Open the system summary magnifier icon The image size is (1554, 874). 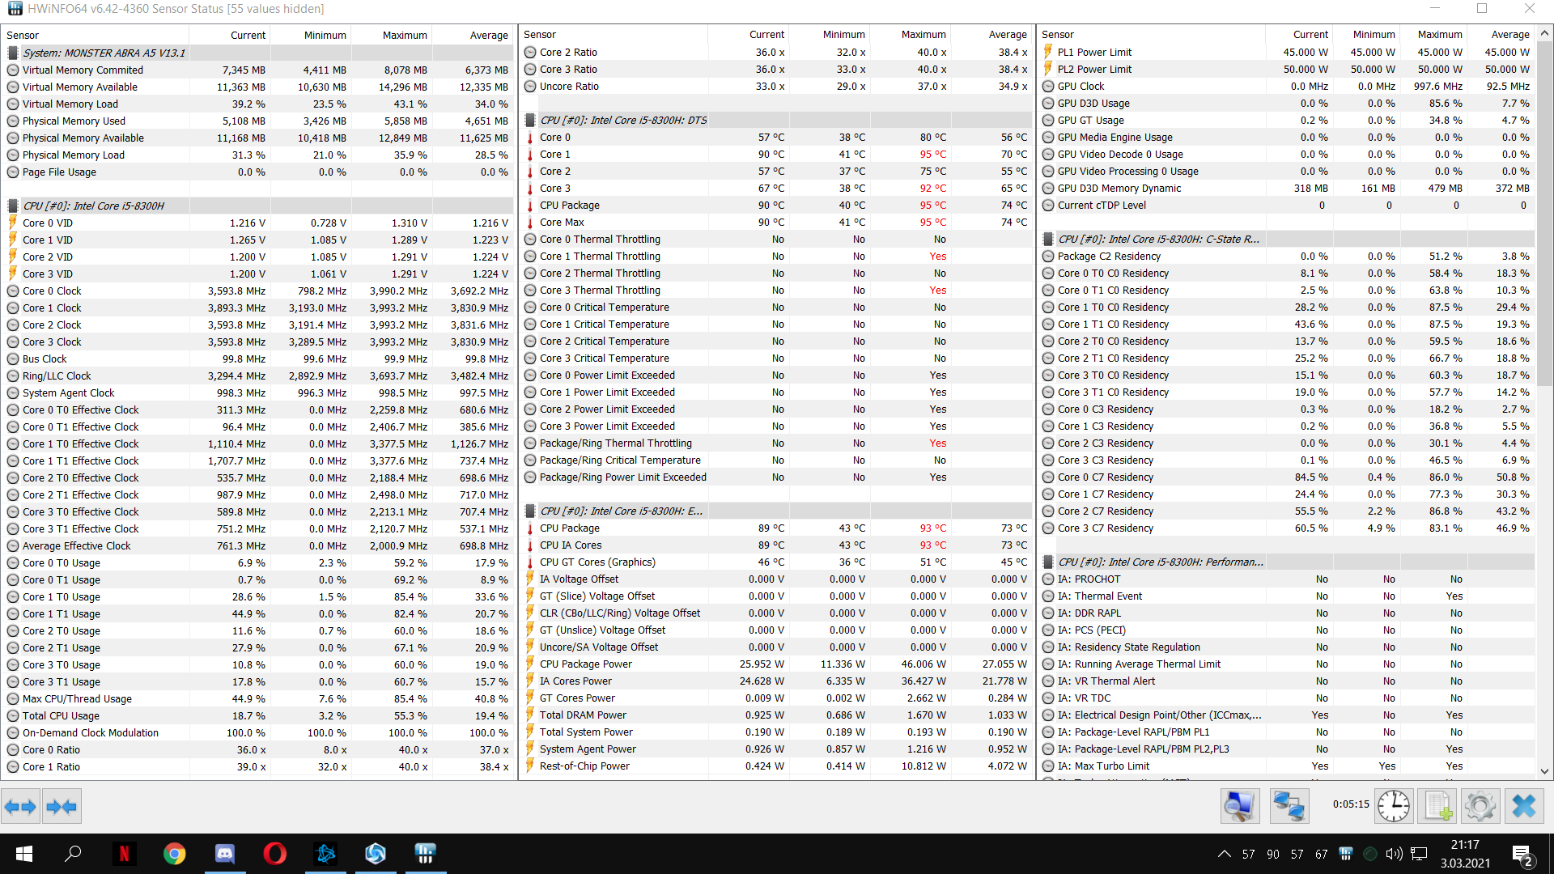pos(1239,807)
